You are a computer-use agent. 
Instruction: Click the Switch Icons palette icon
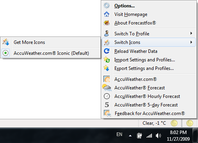click(x=107, y=42)
